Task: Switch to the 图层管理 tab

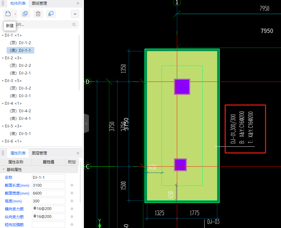Action: coord(39,153)
